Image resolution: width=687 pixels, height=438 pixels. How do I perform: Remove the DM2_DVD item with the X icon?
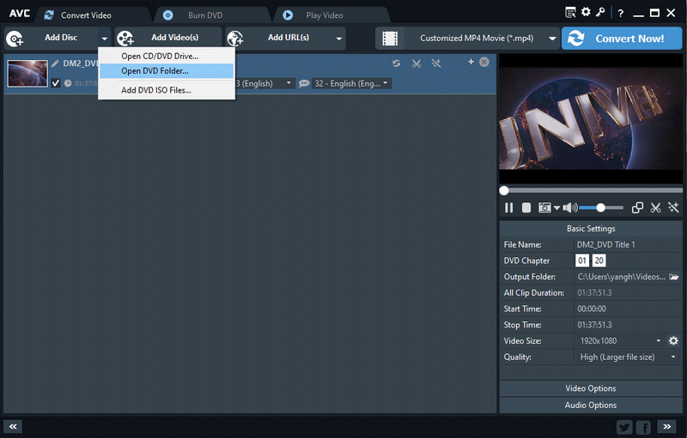click(484, 62)
